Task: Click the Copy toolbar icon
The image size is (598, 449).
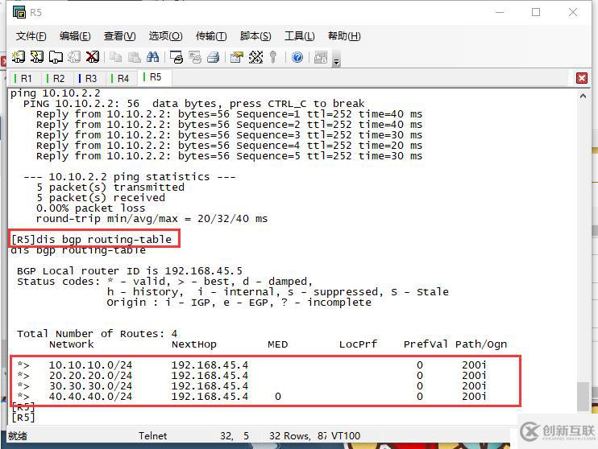Action: (115, 57)
